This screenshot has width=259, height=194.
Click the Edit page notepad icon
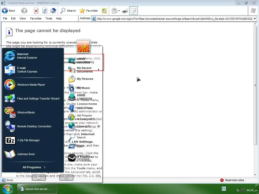click(134, 11)
